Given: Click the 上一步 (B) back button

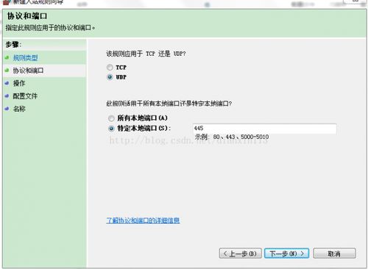Looking at the screenshot, I should 241,254.
